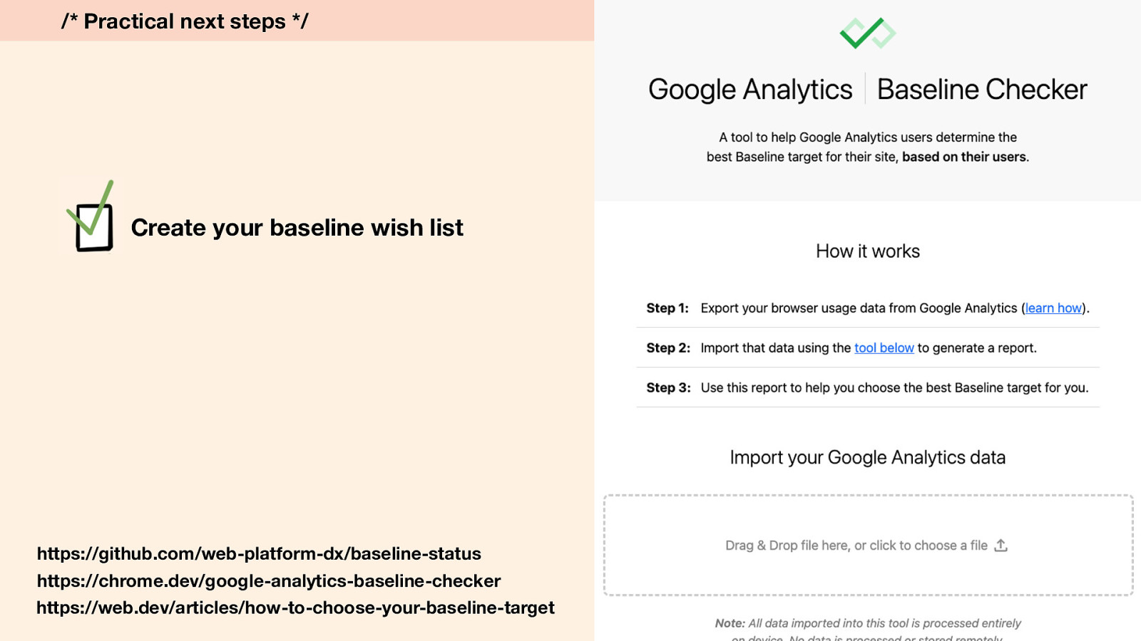Open the 'learn how' link in Step 1
This screenshot has height=641, width=1141.
pyautogui.click(x=1053, y=308)
